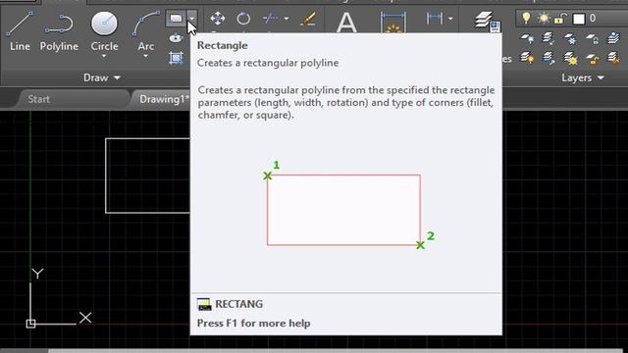Switch to the Drawing1 tab
Viewport: 628px width, 353px height.
click(164, 99)
